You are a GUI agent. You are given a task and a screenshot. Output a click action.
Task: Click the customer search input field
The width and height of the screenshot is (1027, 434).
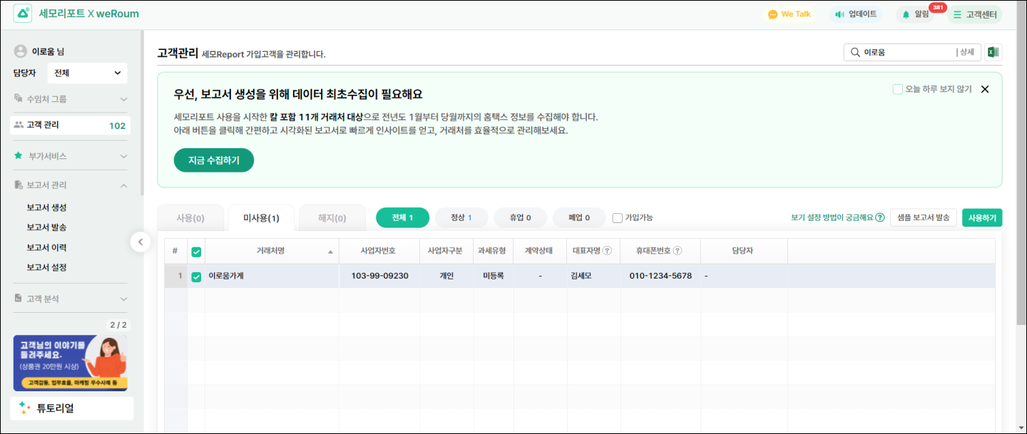click(x=906, y=52)
